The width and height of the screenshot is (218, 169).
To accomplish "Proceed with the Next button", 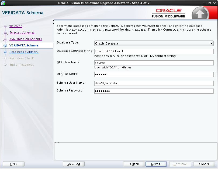I will coord(156,164).
